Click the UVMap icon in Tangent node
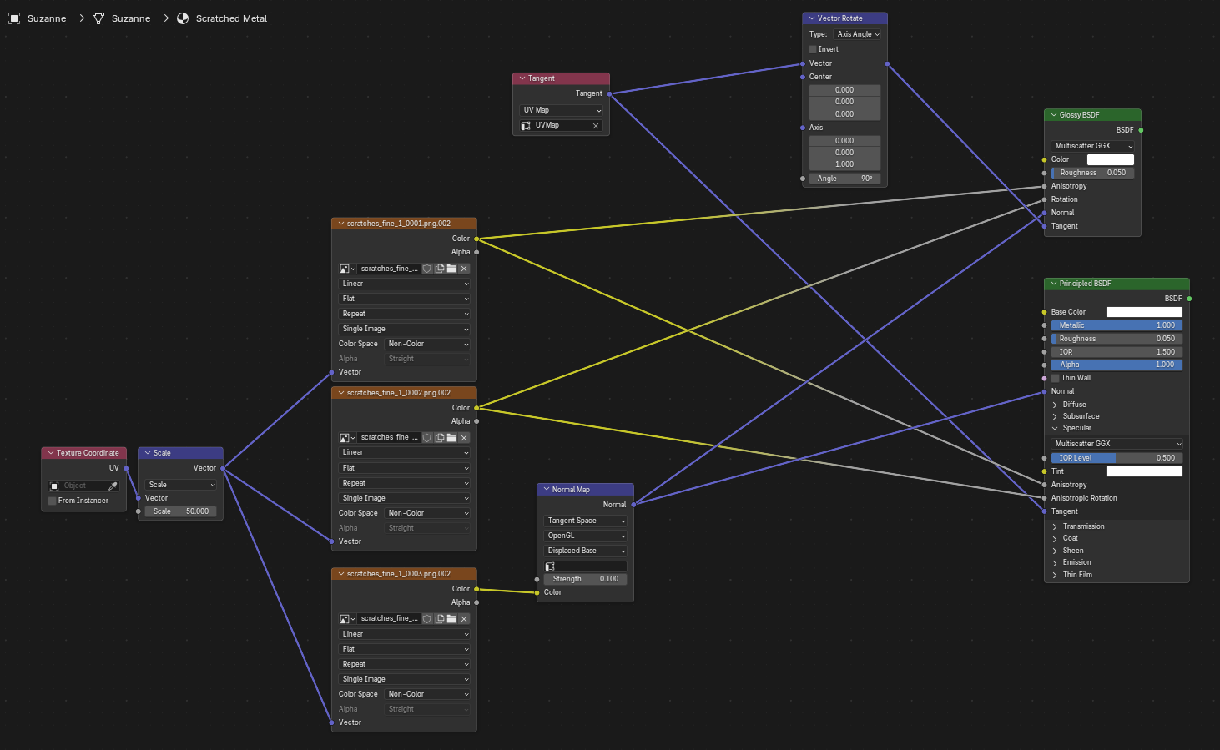The image size is (1220, 750). [x=526, y=126]
